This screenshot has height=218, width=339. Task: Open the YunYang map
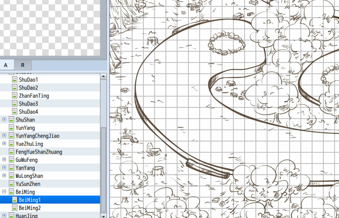click(x=25, y=128)
